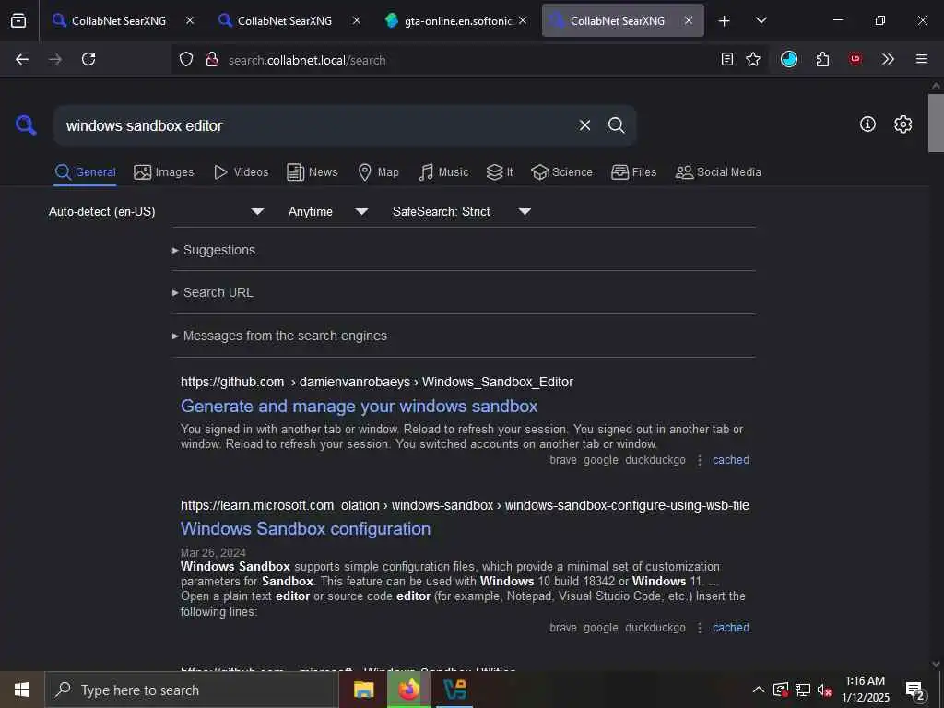
Task: Close the gta-online.en.softonic tab
Action: click(x=523, y=20)
